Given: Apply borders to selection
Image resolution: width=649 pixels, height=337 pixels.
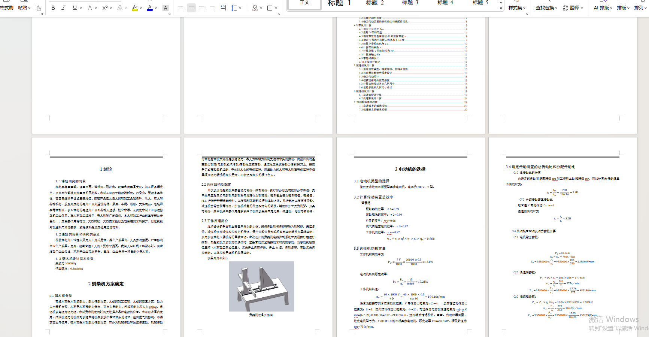Looking at the screenshot, I should pyautogui.click(x=270, y=8).
